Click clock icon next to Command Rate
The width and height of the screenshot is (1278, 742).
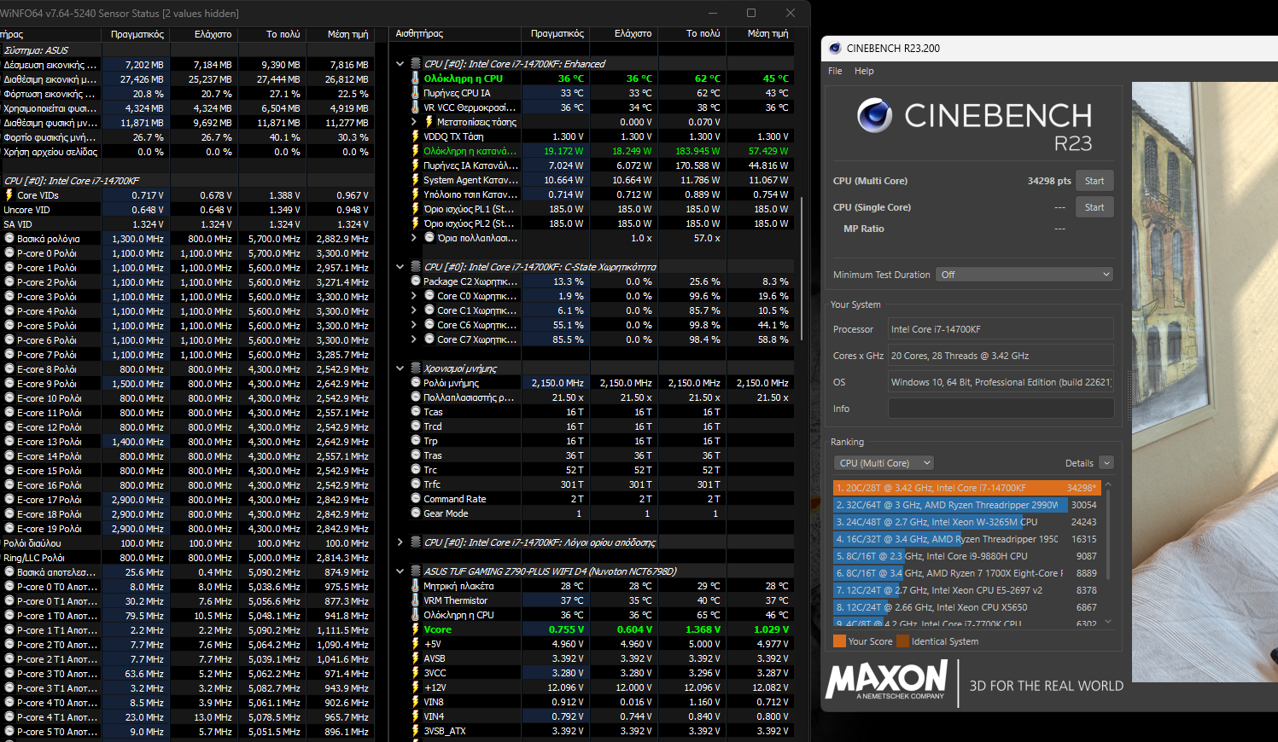[x=416, y=499]
